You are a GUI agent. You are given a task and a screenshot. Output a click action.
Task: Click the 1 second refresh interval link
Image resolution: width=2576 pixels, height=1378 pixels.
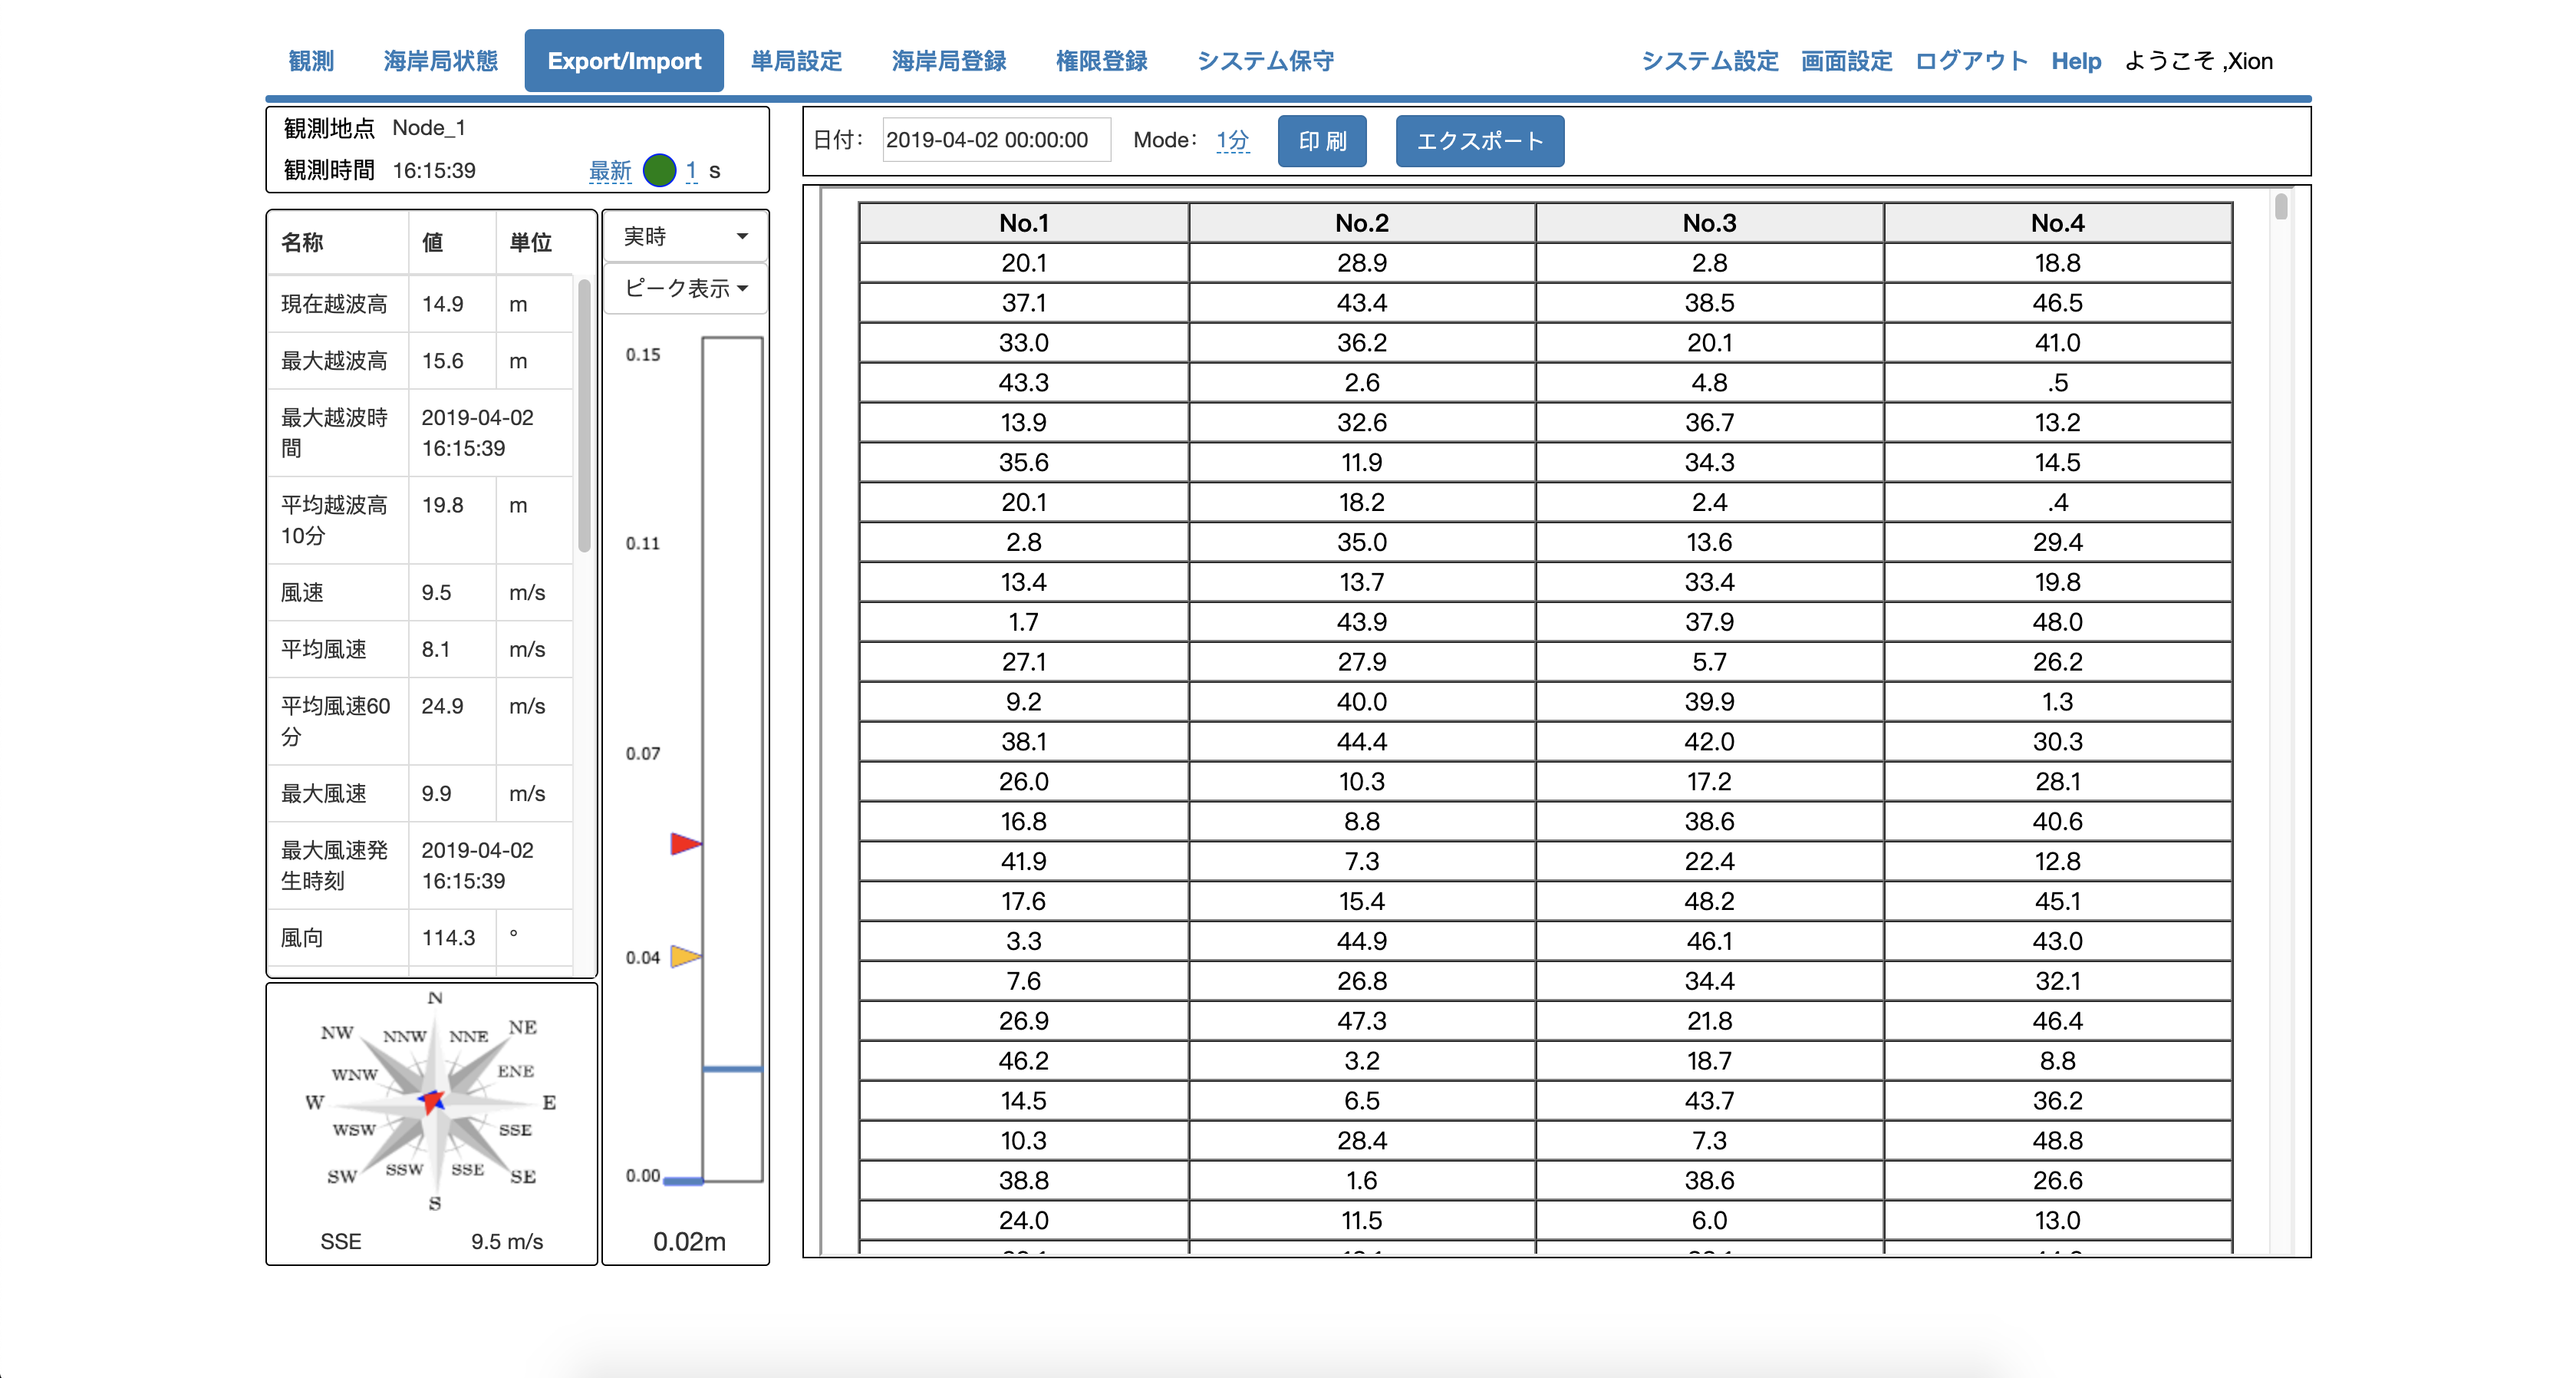[691, 170]
